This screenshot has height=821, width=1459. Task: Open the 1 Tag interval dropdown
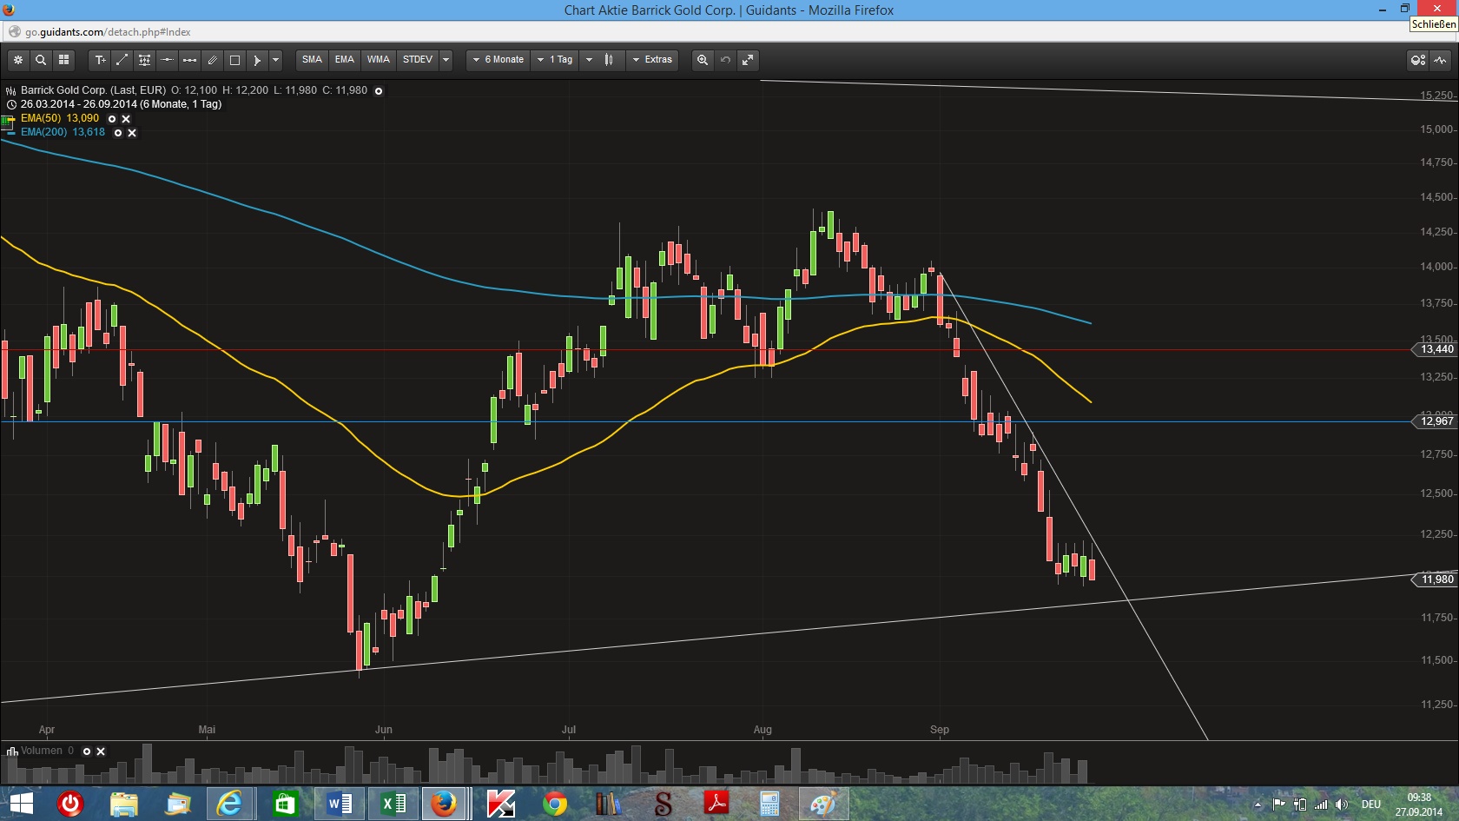click(556, 59)
